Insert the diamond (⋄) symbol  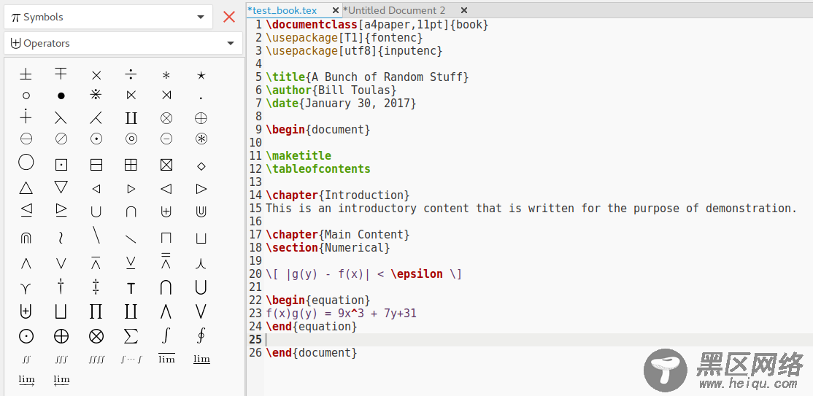click(201, 166)
